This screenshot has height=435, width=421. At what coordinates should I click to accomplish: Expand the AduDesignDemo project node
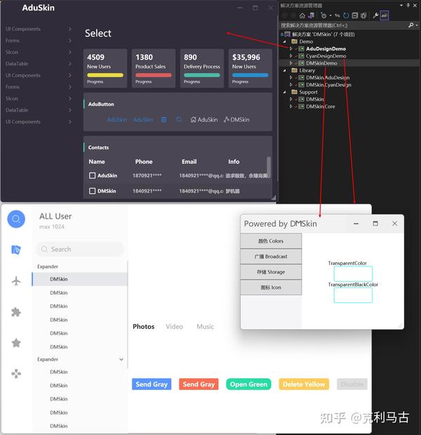[290, 48]
